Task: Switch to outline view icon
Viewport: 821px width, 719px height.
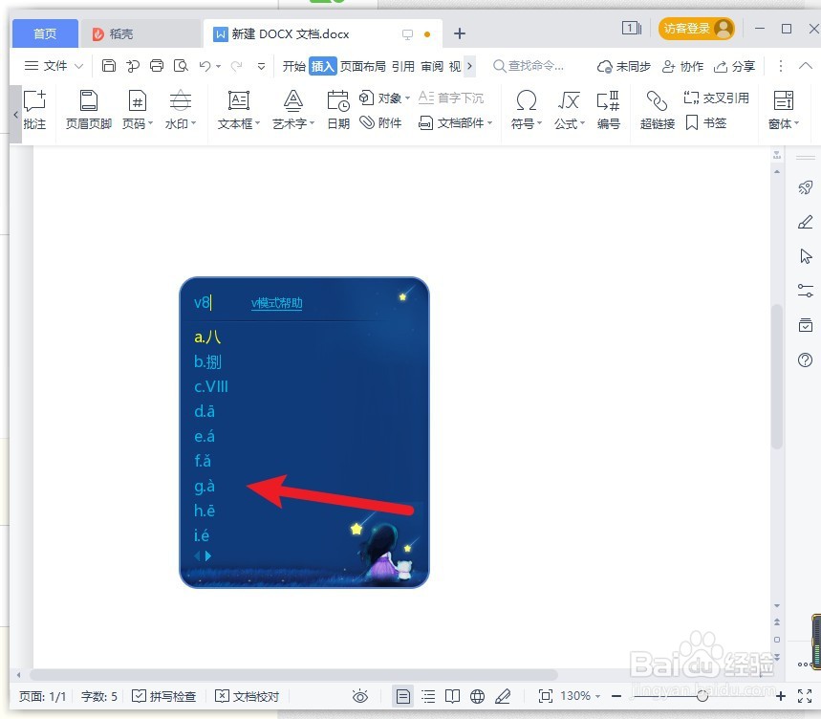Action: (x=428, y=696)
